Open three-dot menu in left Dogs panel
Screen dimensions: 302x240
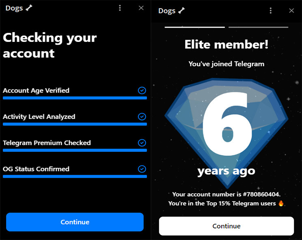pyautogui.click(x=120, y=8)
